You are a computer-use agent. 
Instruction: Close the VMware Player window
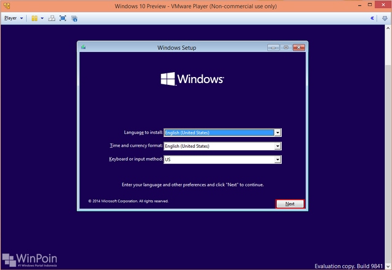[383, 5]
